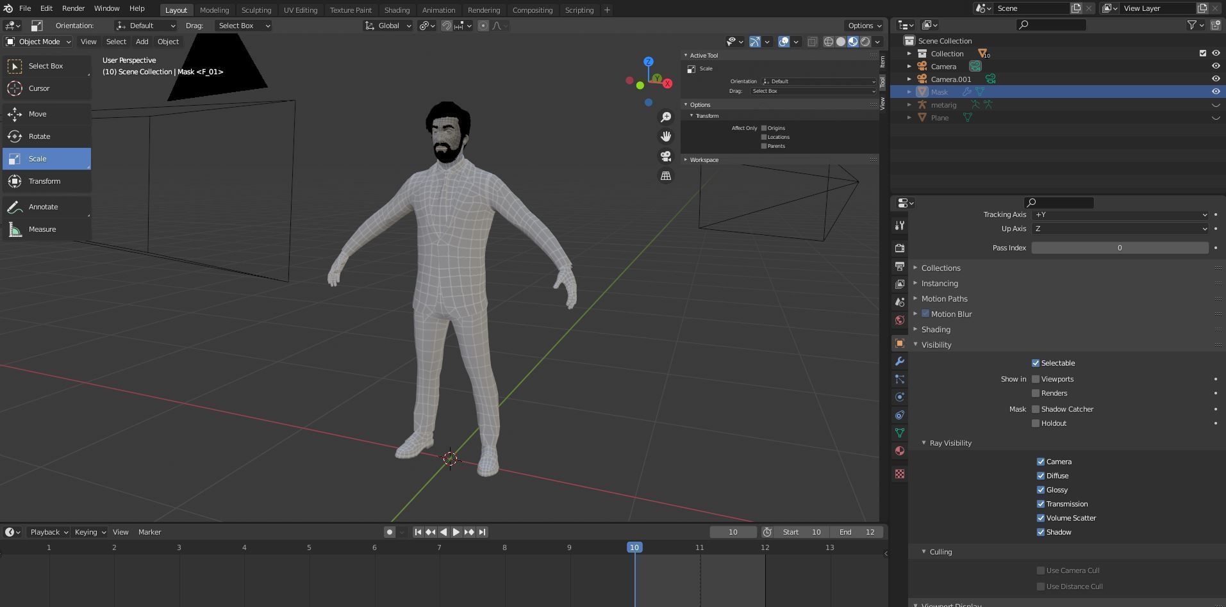Image resolution: width=1226 pixels, height=607 pixels.
Task: Open the Render menu
Action: (73, 8)
